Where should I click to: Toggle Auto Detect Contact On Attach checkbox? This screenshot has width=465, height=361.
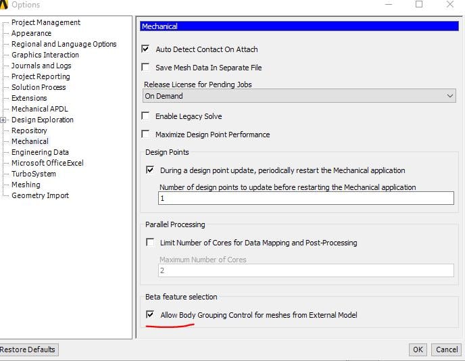[x=145, y=49]
